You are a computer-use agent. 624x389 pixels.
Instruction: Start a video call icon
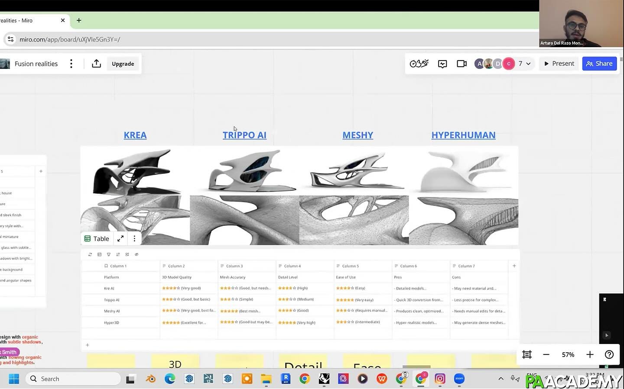click(x=462, y=64)
